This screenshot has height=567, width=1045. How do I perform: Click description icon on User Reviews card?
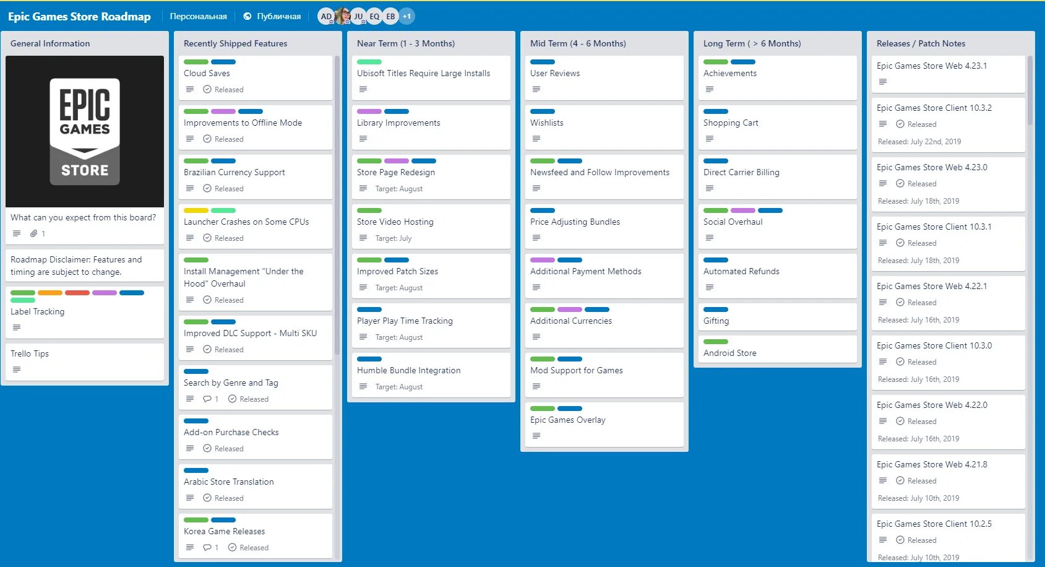pos(536,90)
